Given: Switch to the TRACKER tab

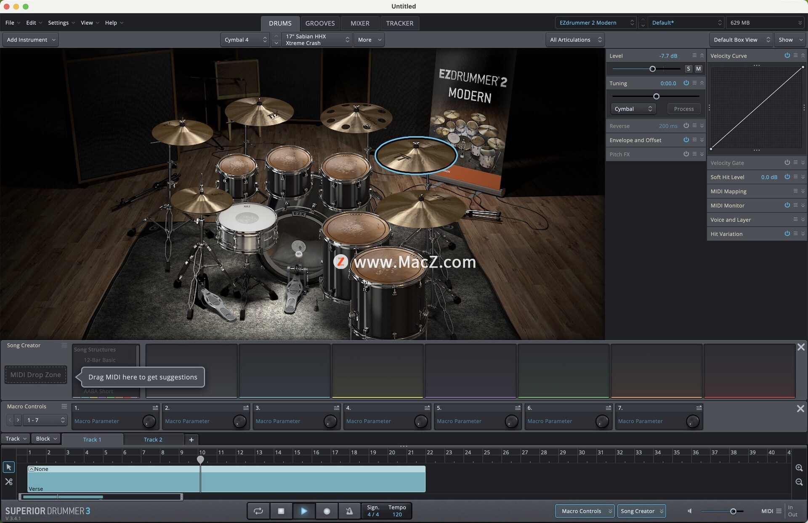Looking at the screenshot, I should coord(399,23).
